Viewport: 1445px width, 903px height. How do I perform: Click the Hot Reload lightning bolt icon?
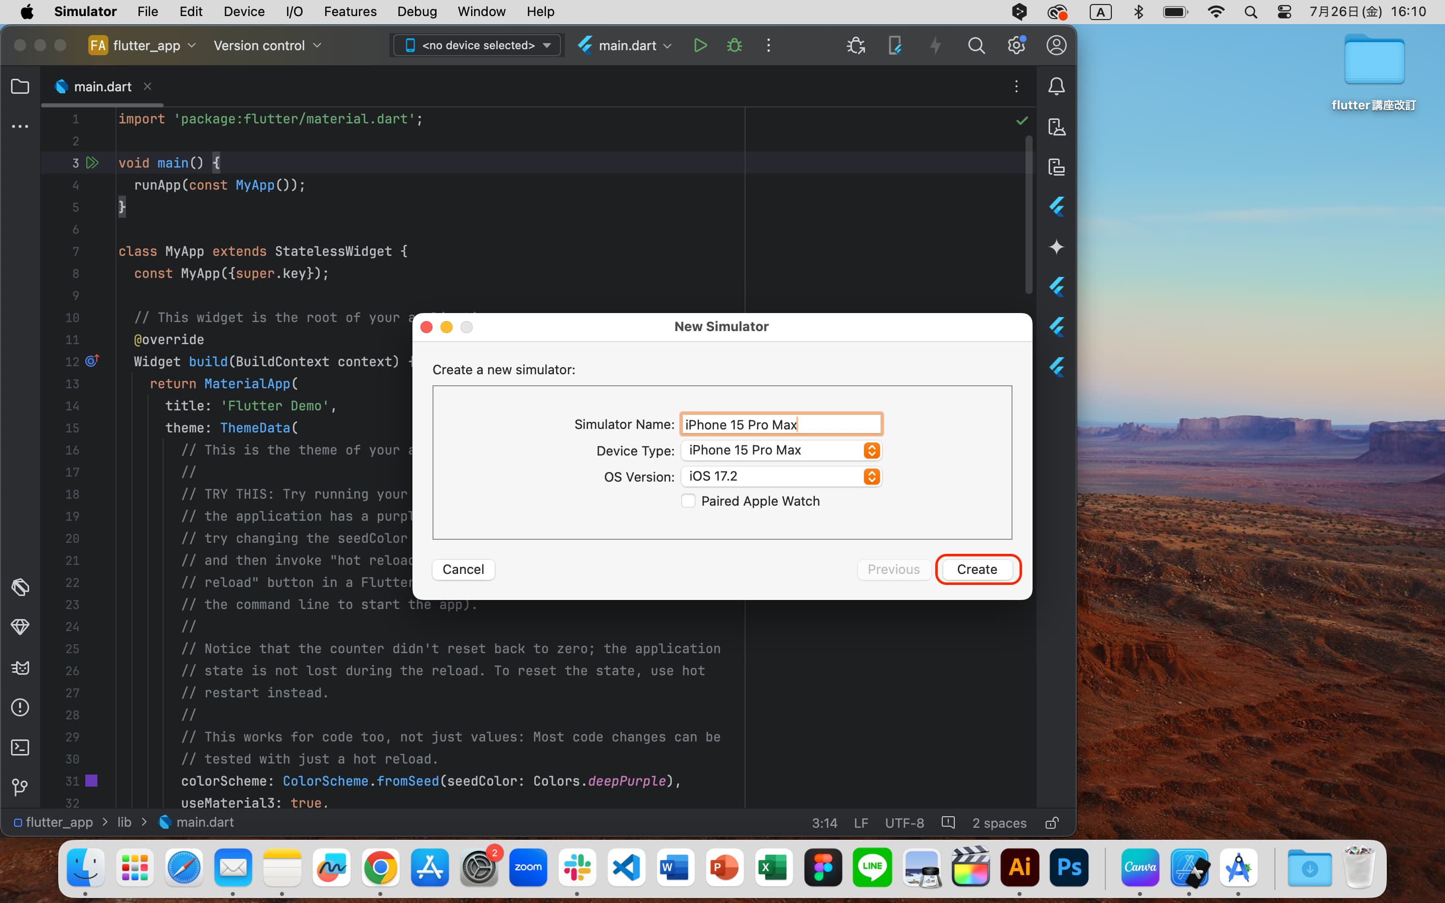click(x=934, y=45)
